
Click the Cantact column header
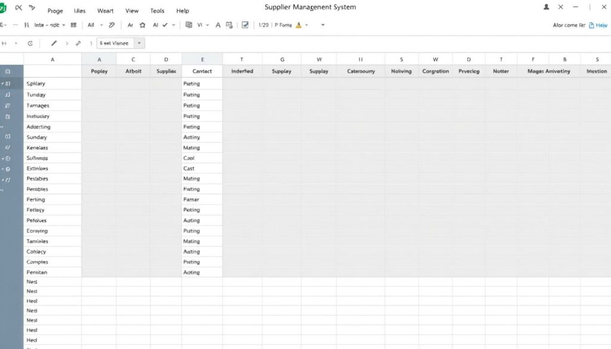[202, 71]
